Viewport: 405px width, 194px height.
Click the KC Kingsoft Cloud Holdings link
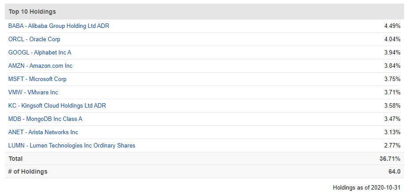(x=57, y=106)
